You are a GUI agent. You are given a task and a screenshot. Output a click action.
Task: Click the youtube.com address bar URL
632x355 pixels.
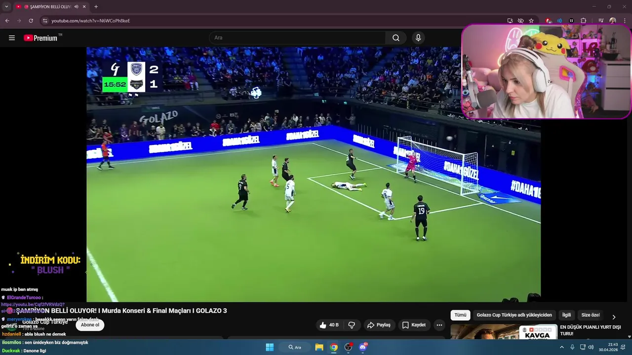[91, 21]
